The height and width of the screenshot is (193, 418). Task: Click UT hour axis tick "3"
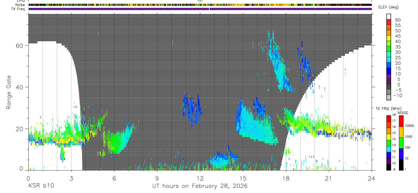point(71,178)
